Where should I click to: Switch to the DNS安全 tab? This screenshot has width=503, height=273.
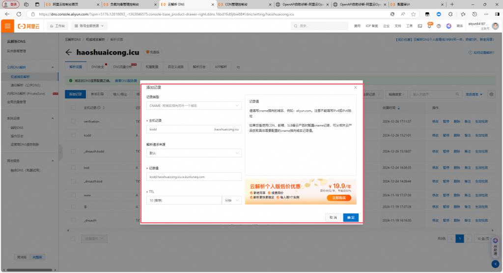(x=98, y=66)
